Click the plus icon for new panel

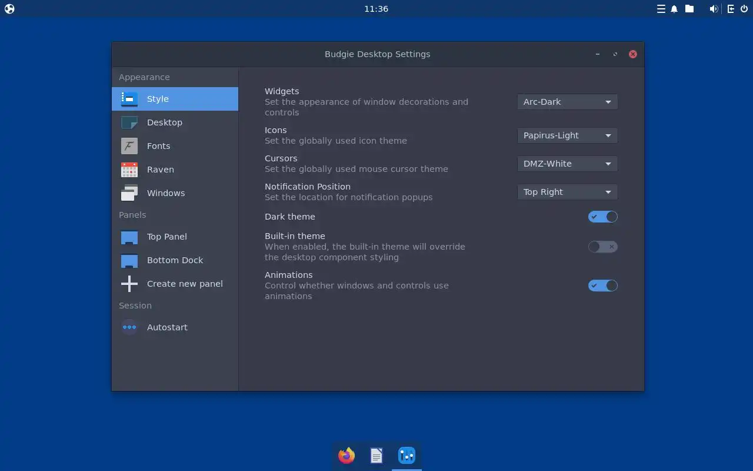coord(129,284)
